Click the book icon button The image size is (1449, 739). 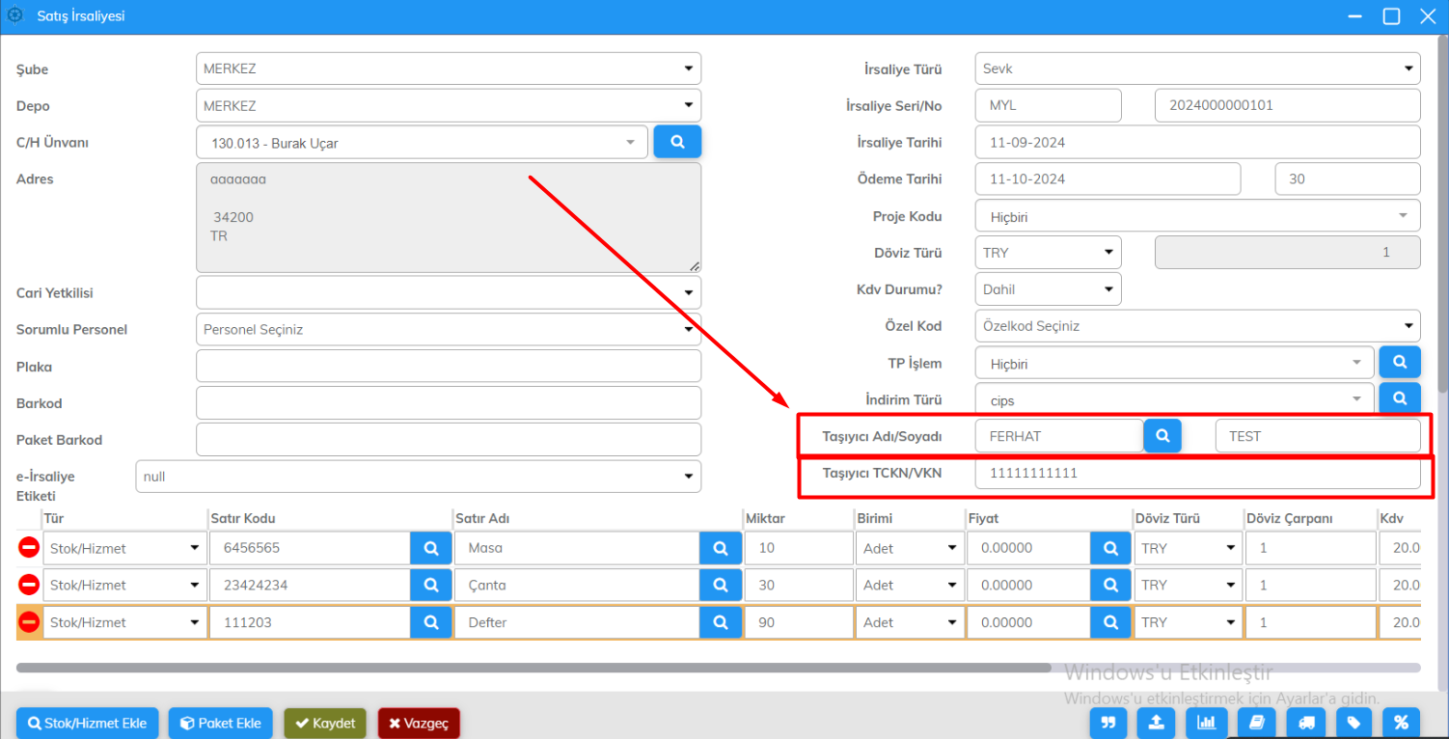coord(1256,723)
